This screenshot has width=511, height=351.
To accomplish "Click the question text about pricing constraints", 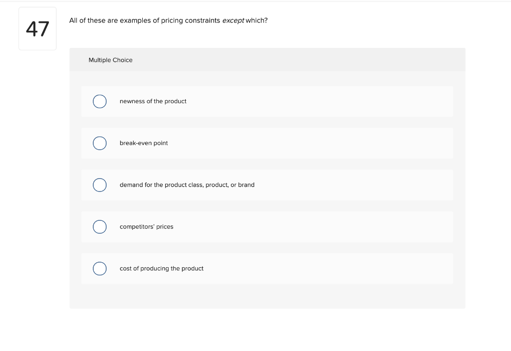I will click(169, 20).
